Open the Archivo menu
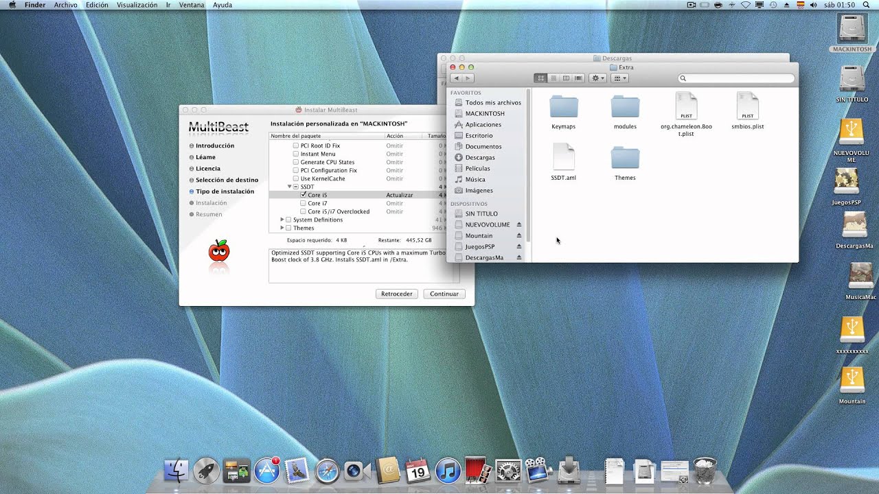 pyautogui.click(x=66, y=5)
